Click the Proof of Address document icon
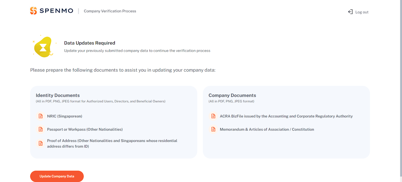This screenshot has height=182, width=402. [x=41, y=143]
